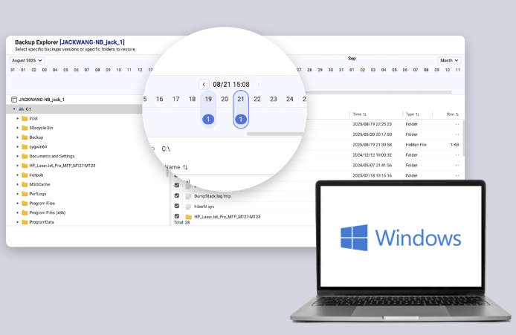This screenshot has width=516, height=335.
Task: Click the Program Files (x86) folder icon
Action: pyautogui.click(x=25, y=212)
